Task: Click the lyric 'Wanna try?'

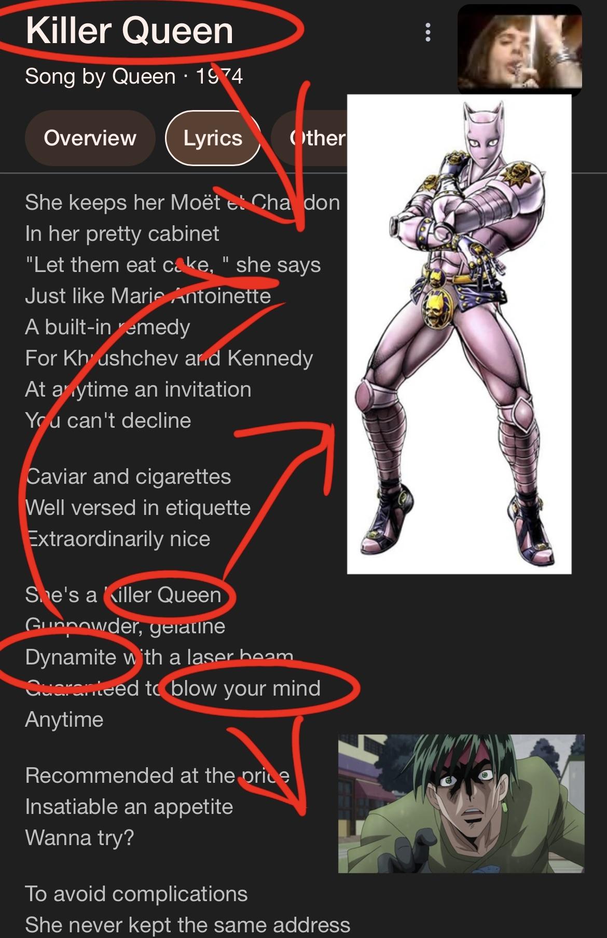Action: (x=79, y=838)
